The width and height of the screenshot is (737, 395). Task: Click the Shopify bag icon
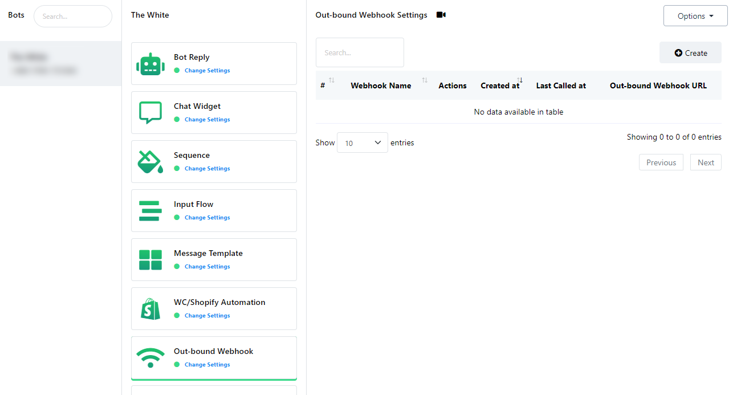[x=150, y=309]
